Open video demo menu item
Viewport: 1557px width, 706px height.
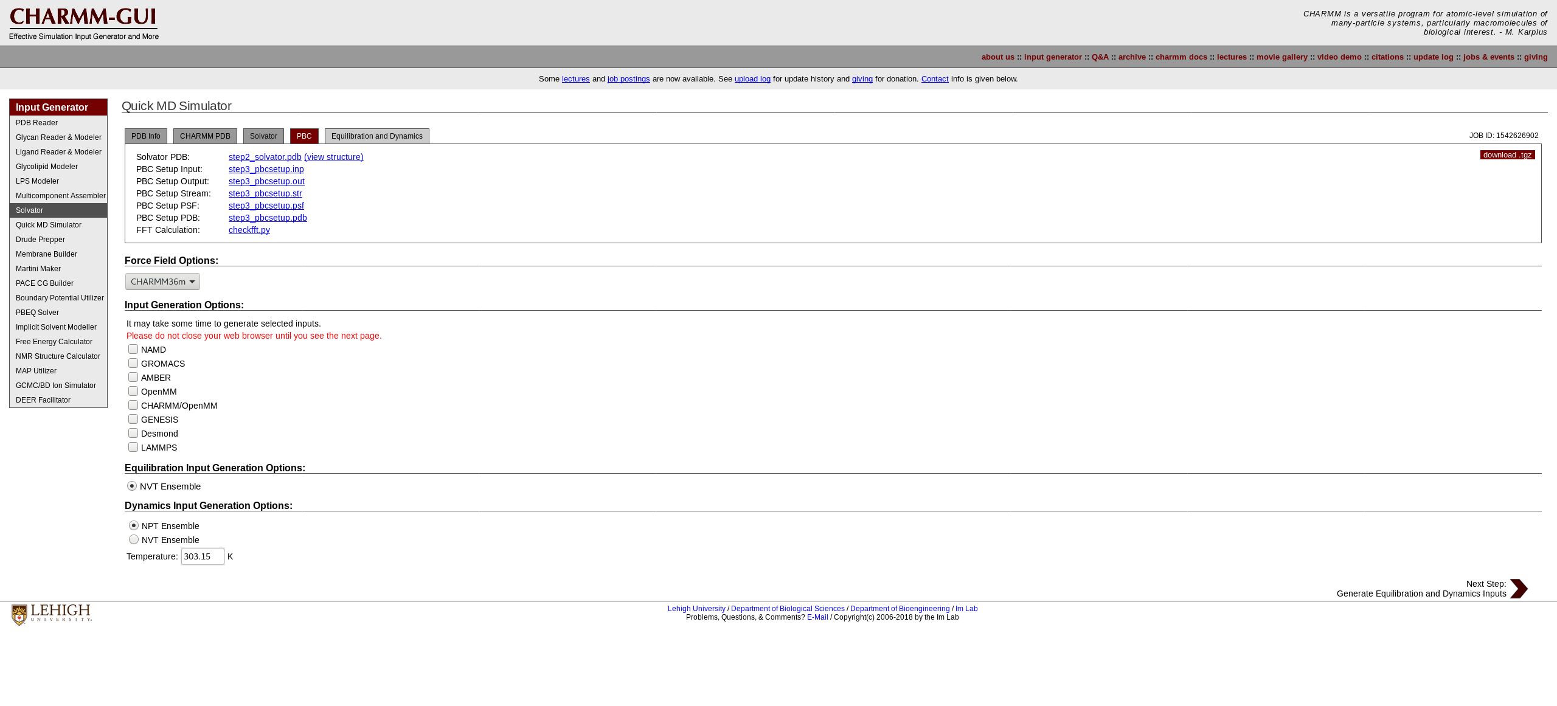1339,57
